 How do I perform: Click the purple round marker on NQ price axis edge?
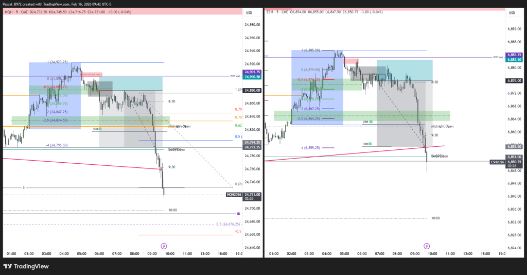pos(238,214)
